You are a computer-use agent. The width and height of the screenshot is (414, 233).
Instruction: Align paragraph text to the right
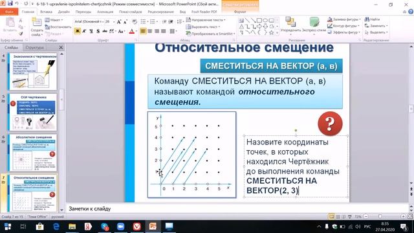pos(157,31)
